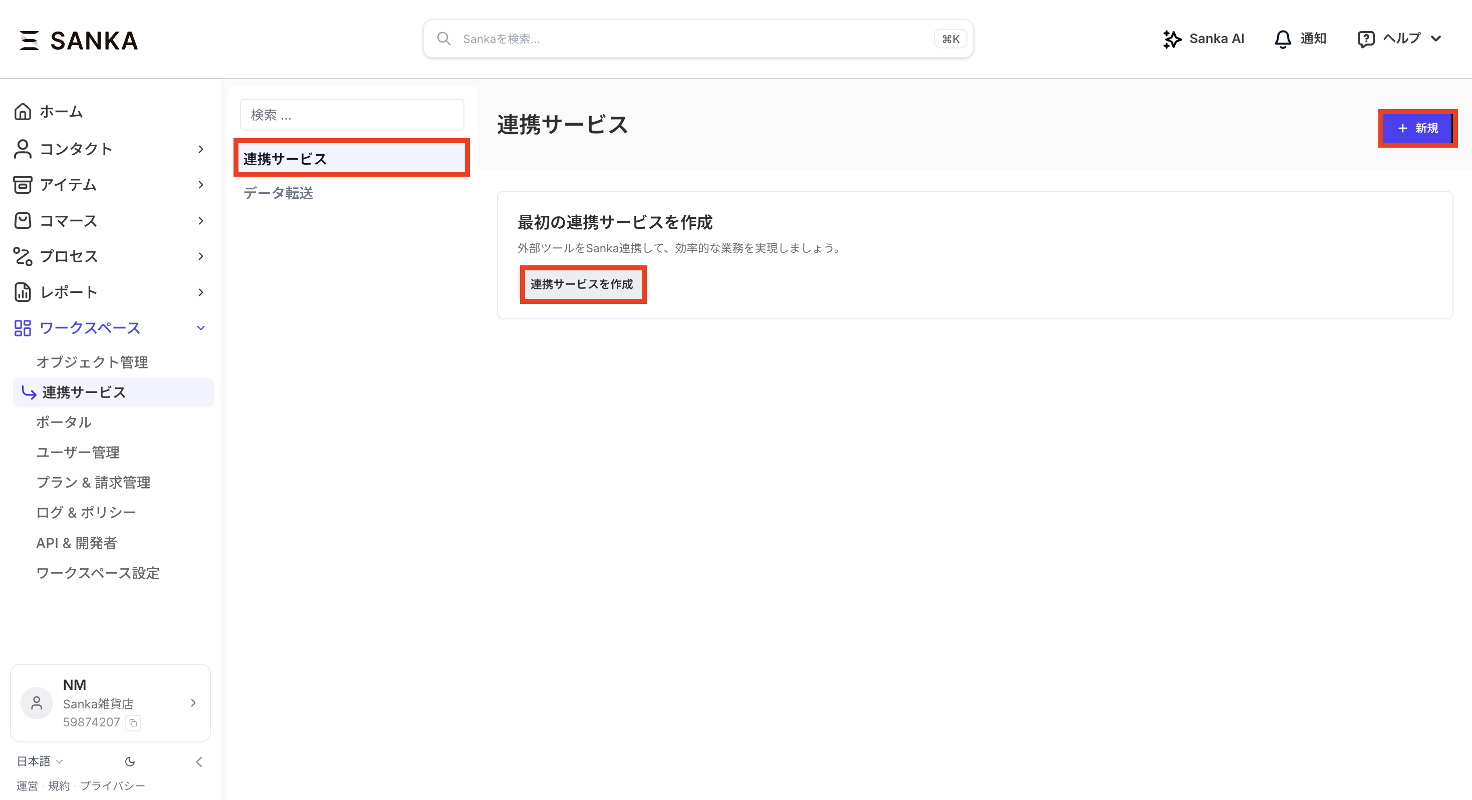This screenshot has width=1472, height=800.
Task: Click the ホーム home icon
Action: point(22,111)
